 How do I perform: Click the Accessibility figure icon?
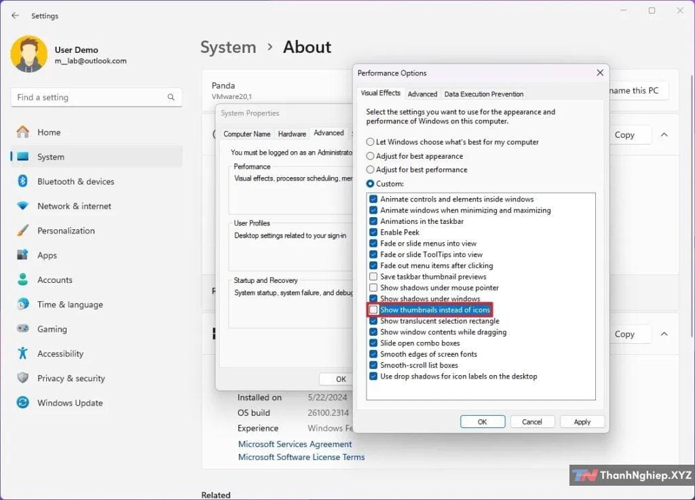(x=23, y=353)
